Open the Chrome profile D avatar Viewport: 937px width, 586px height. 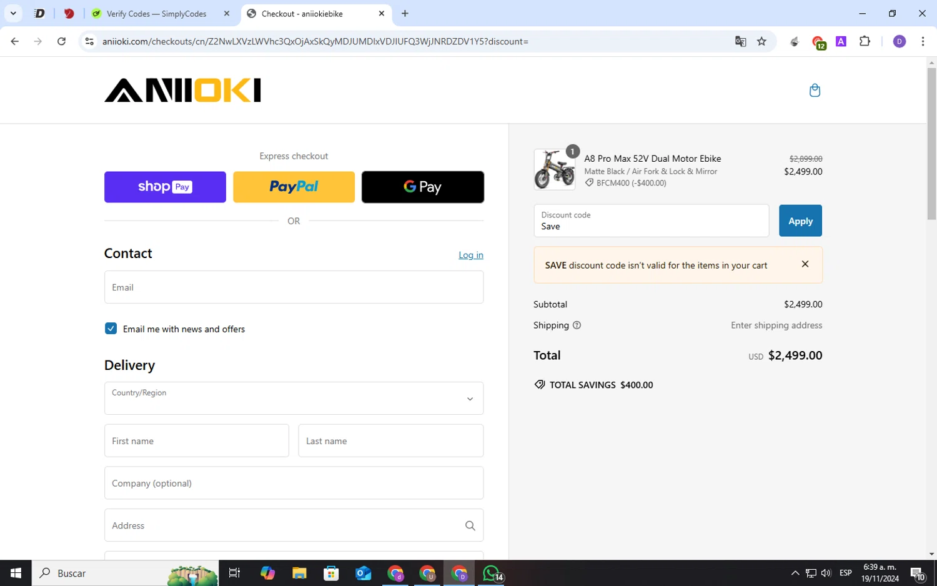(900, 41)
